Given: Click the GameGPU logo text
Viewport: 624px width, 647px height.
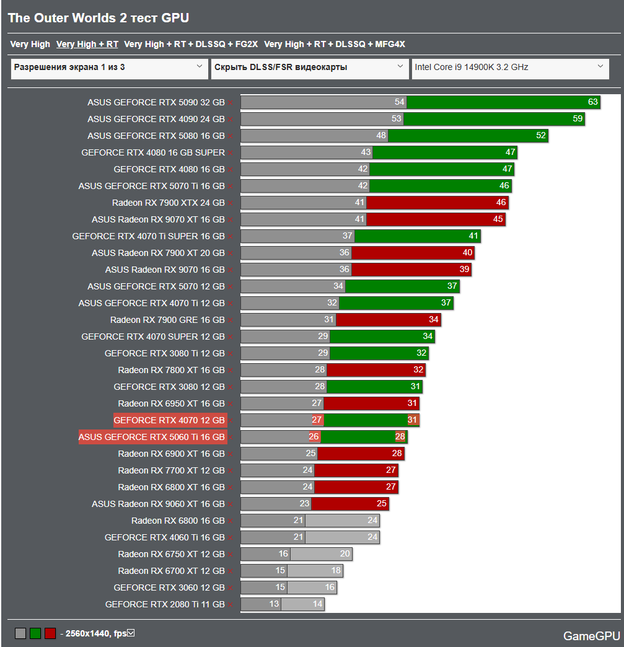Looking at the screenshot, I should (x=591, y=636).
